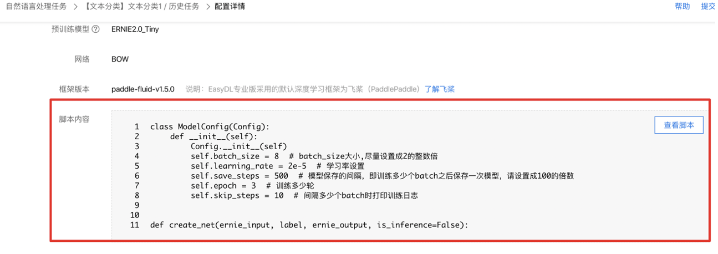
Task: Place cursor on self.batch_size = 8 line
Action: (x=314, y=156)
